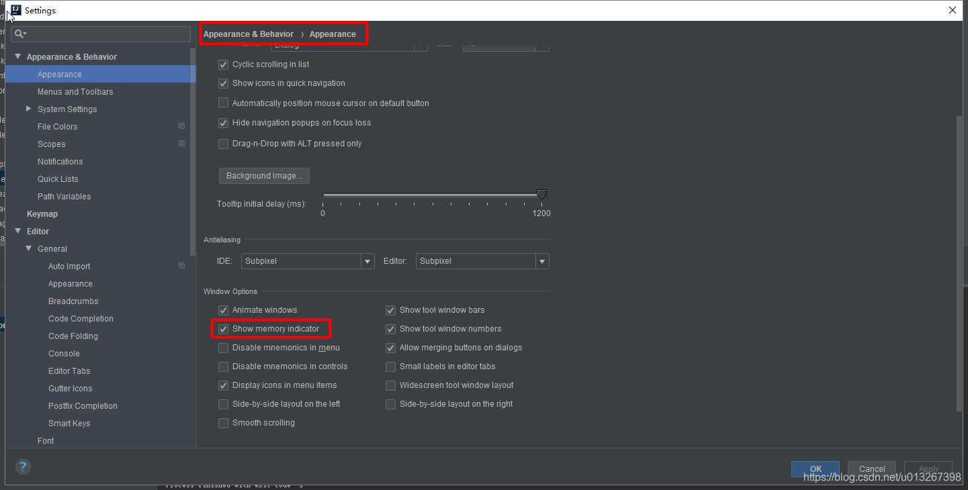This screenshot has height=490, width=968.
Task: Open Notifications settings
Action: coord(60,162)
